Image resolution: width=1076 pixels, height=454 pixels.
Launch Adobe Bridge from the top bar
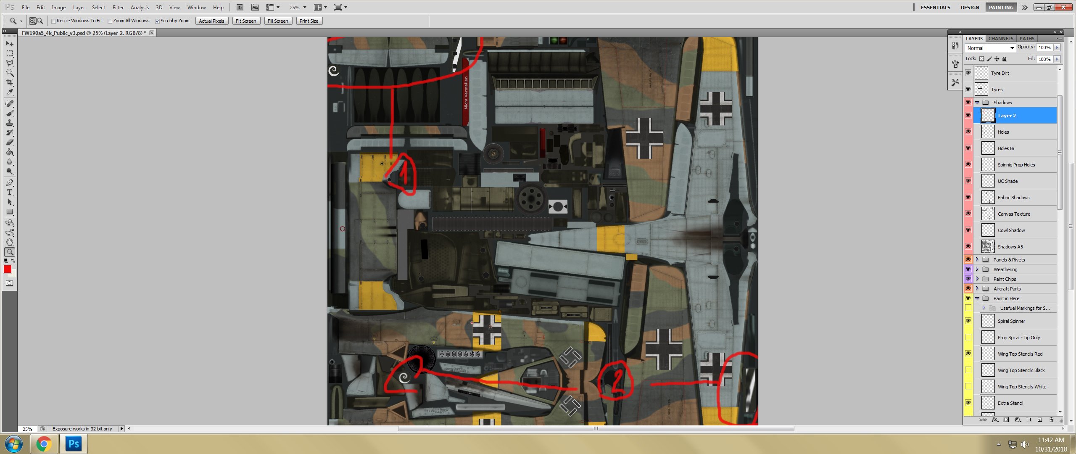240,7
